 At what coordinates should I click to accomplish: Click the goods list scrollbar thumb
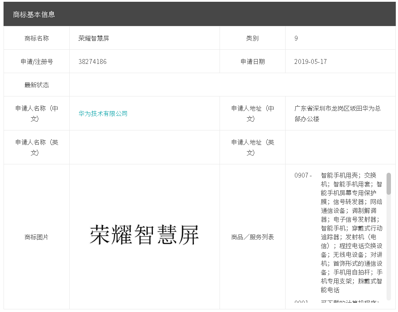(388, 184)
